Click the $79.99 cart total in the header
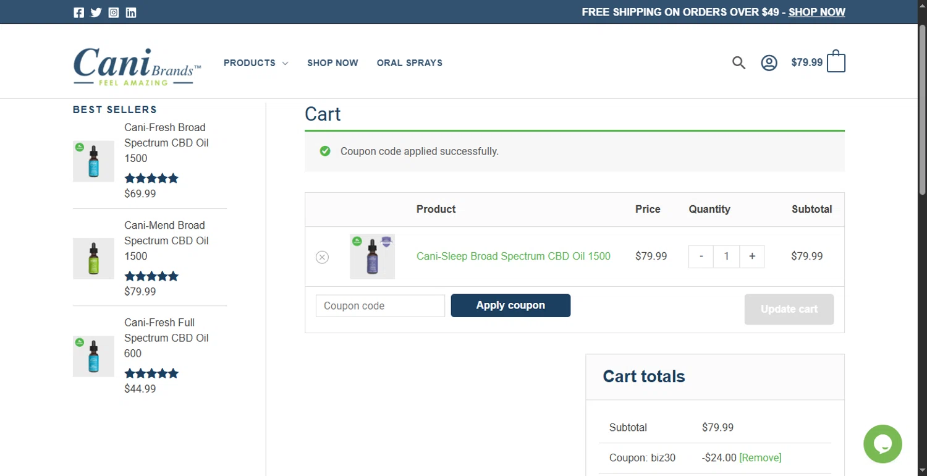Image resolution: width=927 pixels, height=476 pixels. (x=806, y=62)
